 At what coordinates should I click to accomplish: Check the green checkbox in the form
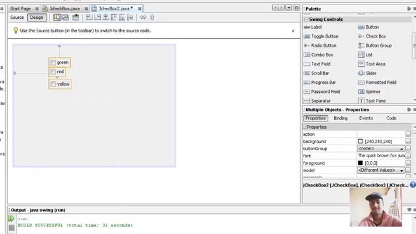click(x=53, y=62)
